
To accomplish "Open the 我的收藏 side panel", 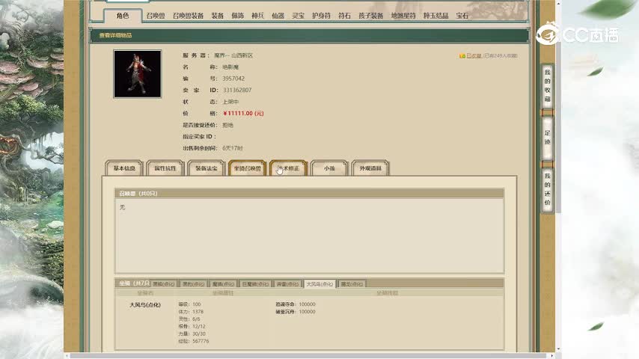I will [547, 85].
